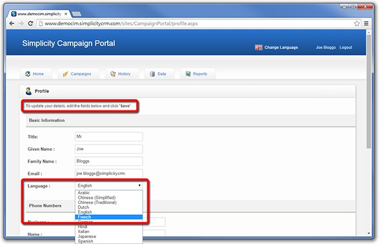Click the Reports tab icon
Screen dimensions: 379x244
coord(188,74)
